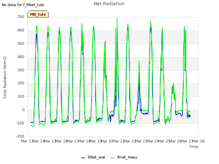
Task: Click the 0 y-axis tick label
Action: 23,110
